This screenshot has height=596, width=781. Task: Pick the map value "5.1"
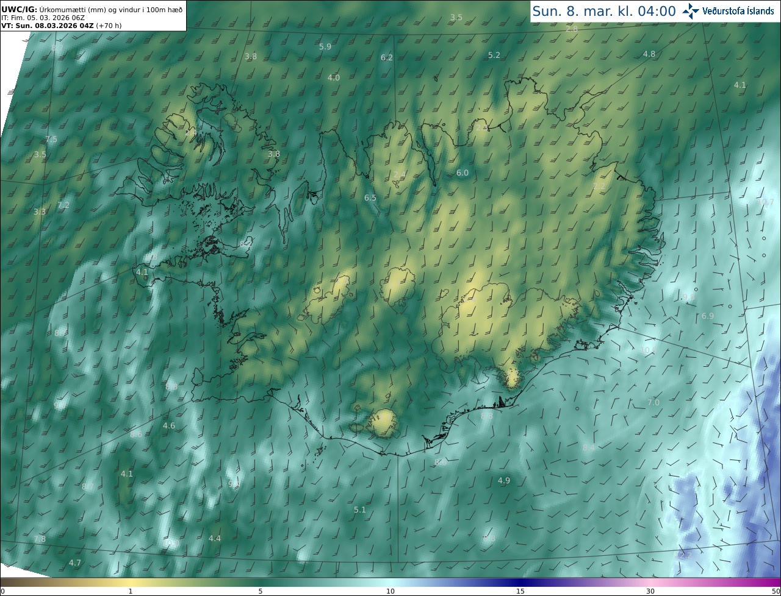click(x=360, y=510)
